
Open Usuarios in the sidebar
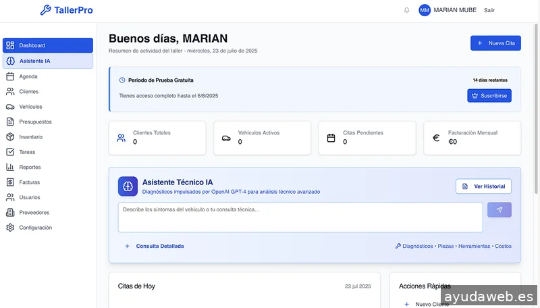pyautogui.click(x=48, y=197)
